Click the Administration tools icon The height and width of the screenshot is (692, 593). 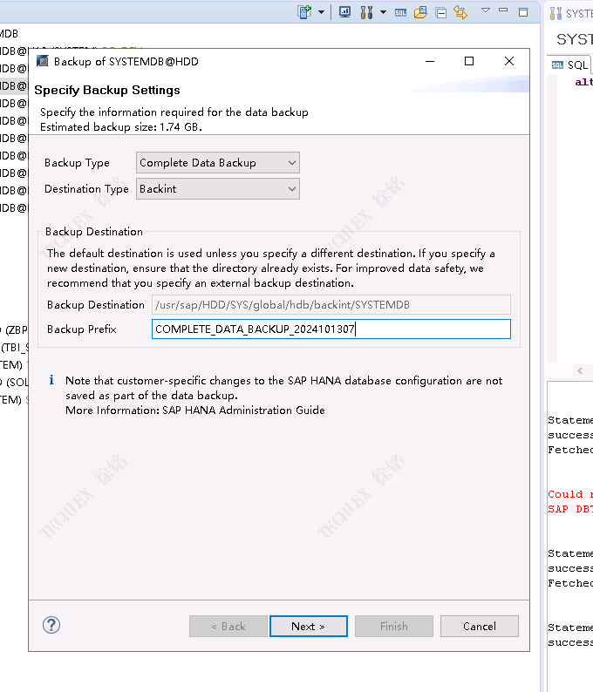[366, 12]
